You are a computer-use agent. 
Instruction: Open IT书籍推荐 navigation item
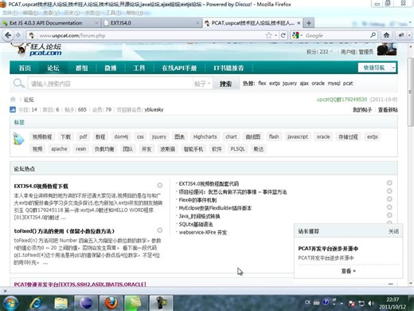click(228, 68)
